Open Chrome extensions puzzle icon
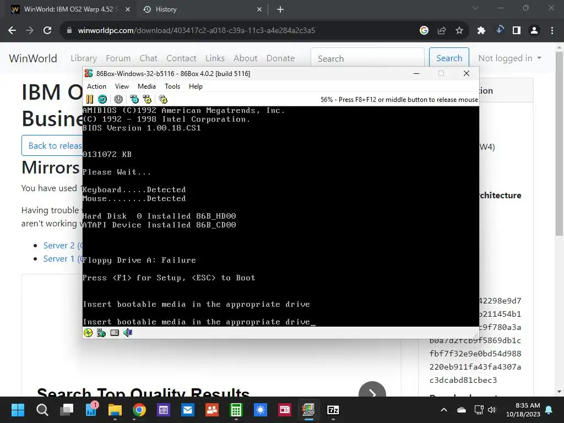This screenshot has width=564, height=423. 481,31
